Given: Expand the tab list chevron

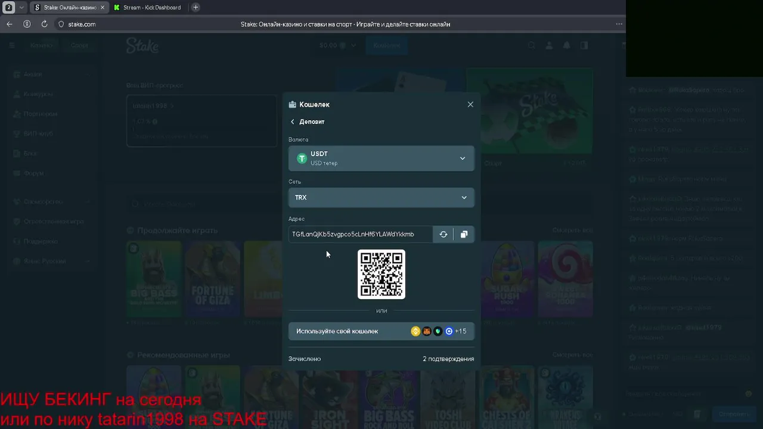Looking at the screenshot, I should 22,7.
